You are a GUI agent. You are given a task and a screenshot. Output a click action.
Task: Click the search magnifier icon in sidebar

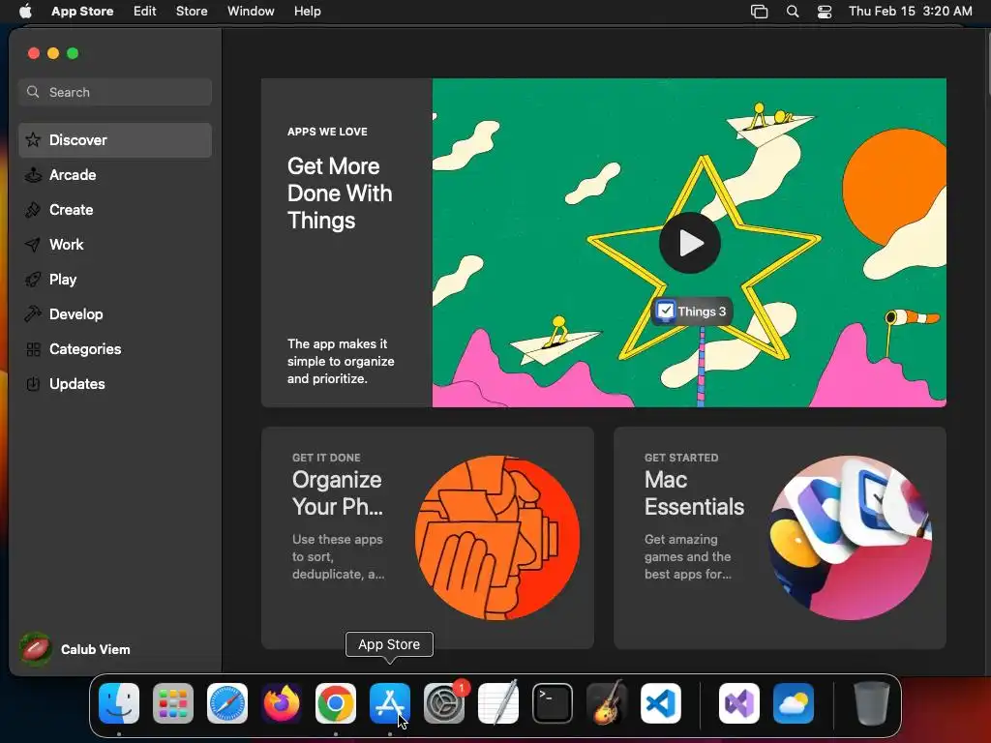click(33, 92)
